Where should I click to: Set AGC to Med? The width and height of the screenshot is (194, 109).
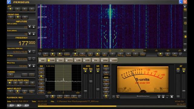click(106, 89)
